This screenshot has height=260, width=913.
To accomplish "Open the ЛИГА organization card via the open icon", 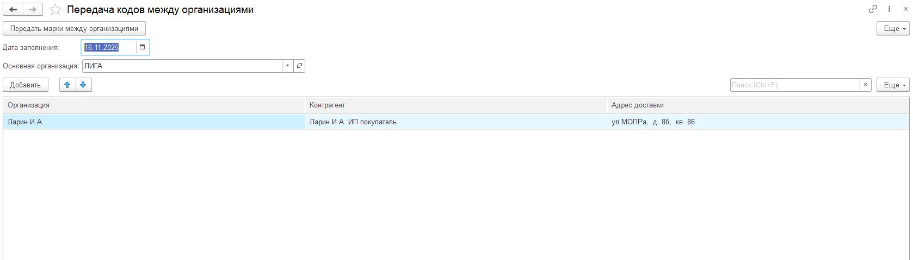I will [x=299, y=66].
